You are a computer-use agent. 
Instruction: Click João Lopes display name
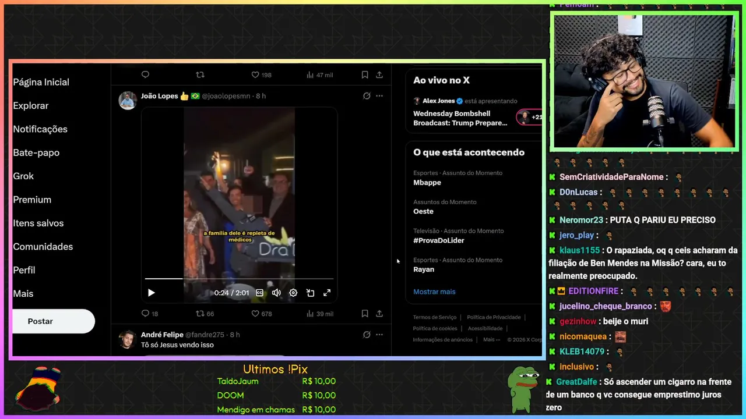tap(159, 96)
